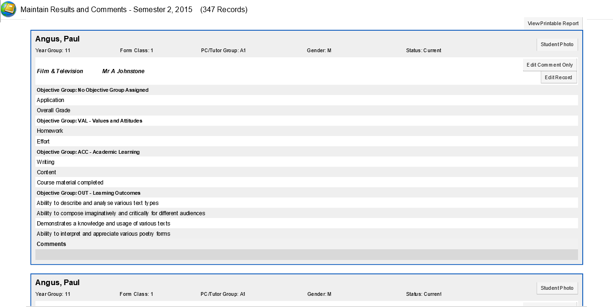Select the Effort row

306,141
